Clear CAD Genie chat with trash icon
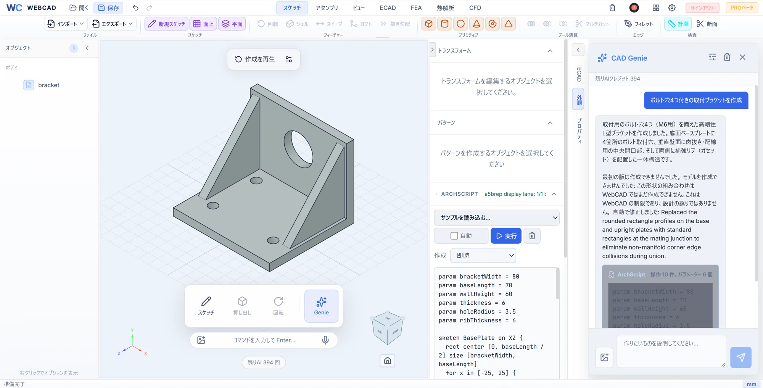763x388 pixels. tap(727, 57)
